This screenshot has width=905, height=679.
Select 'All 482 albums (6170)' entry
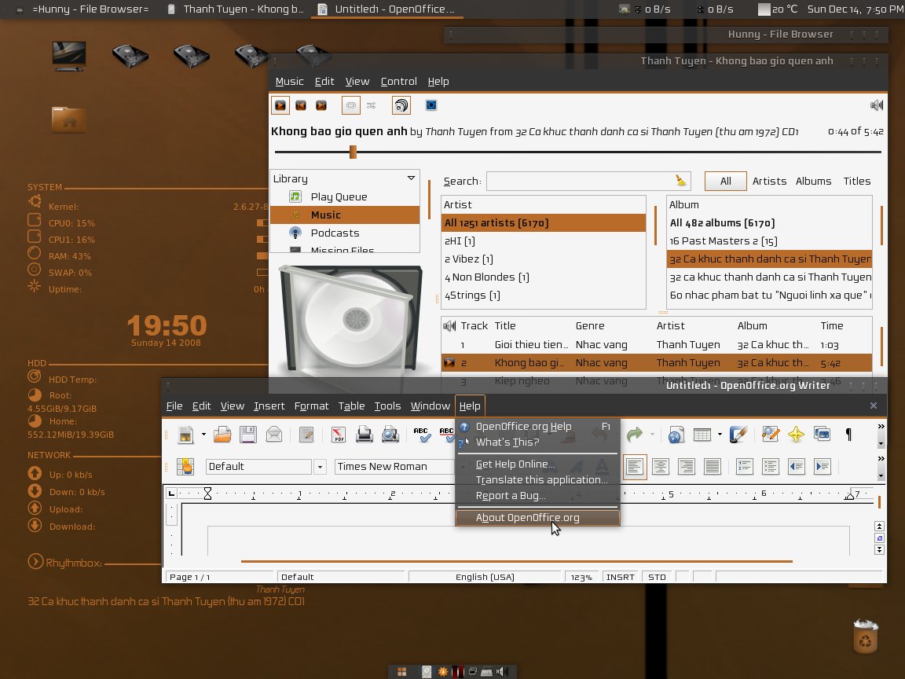pyautogui.click(x=769, y=223)
